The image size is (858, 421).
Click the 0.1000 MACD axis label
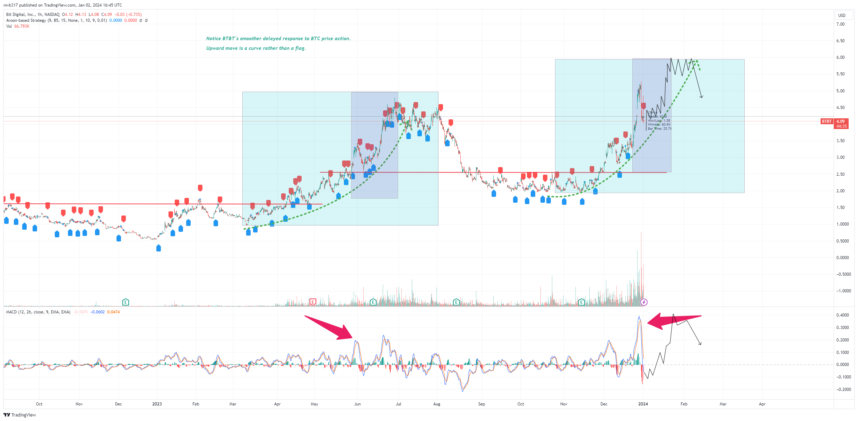click(x=842, y=353)
